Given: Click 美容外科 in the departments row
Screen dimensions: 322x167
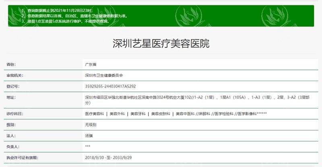Looking at the screenshot, I should pyautogui.click(x=117, y=114).
